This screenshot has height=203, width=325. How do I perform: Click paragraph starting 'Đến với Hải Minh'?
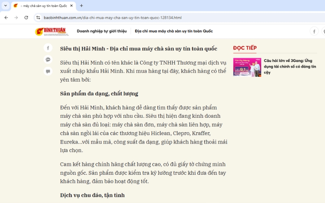[144, 129]
